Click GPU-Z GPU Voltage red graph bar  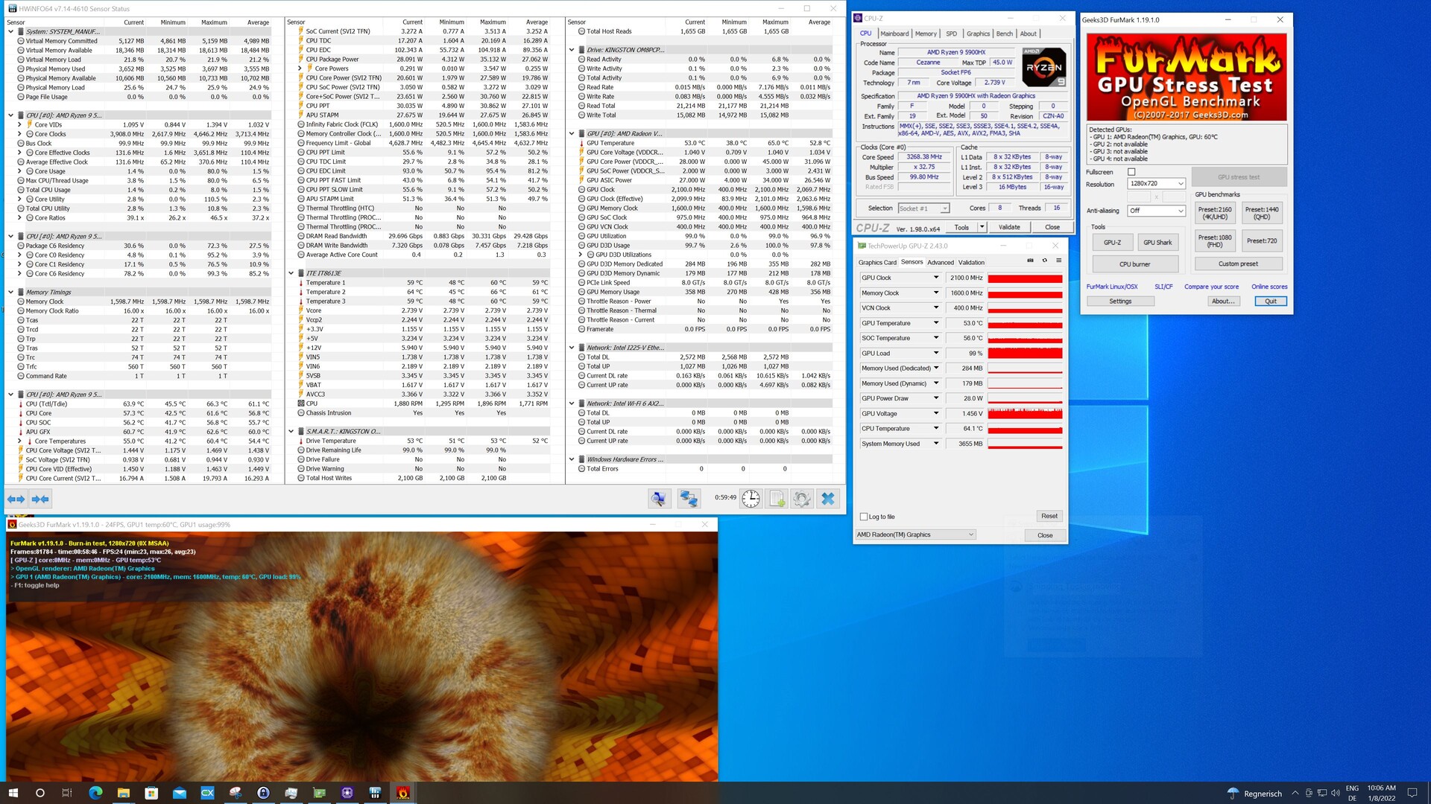click(x=1025, y=414)
